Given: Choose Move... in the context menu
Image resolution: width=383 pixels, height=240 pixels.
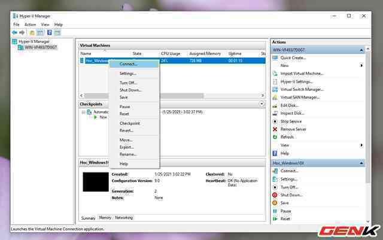Looking at the screenshot, I should 134,140.
